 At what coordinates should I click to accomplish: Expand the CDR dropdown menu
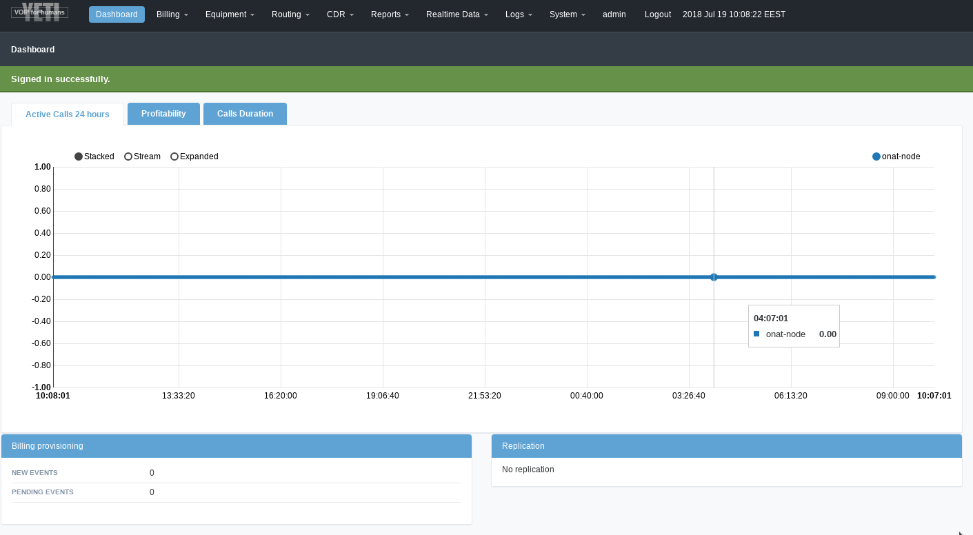coord(340,14)
